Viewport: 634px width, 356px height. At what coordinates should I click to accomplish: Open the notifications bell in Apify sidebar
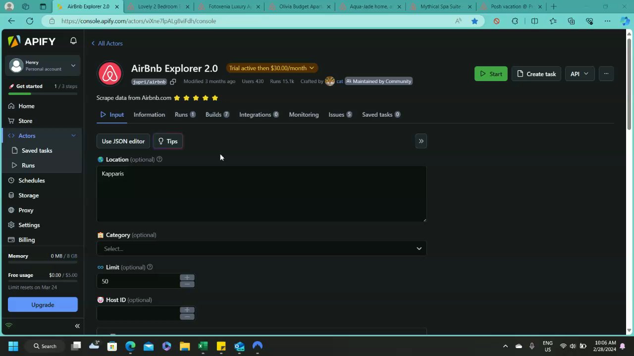[73, 41]
